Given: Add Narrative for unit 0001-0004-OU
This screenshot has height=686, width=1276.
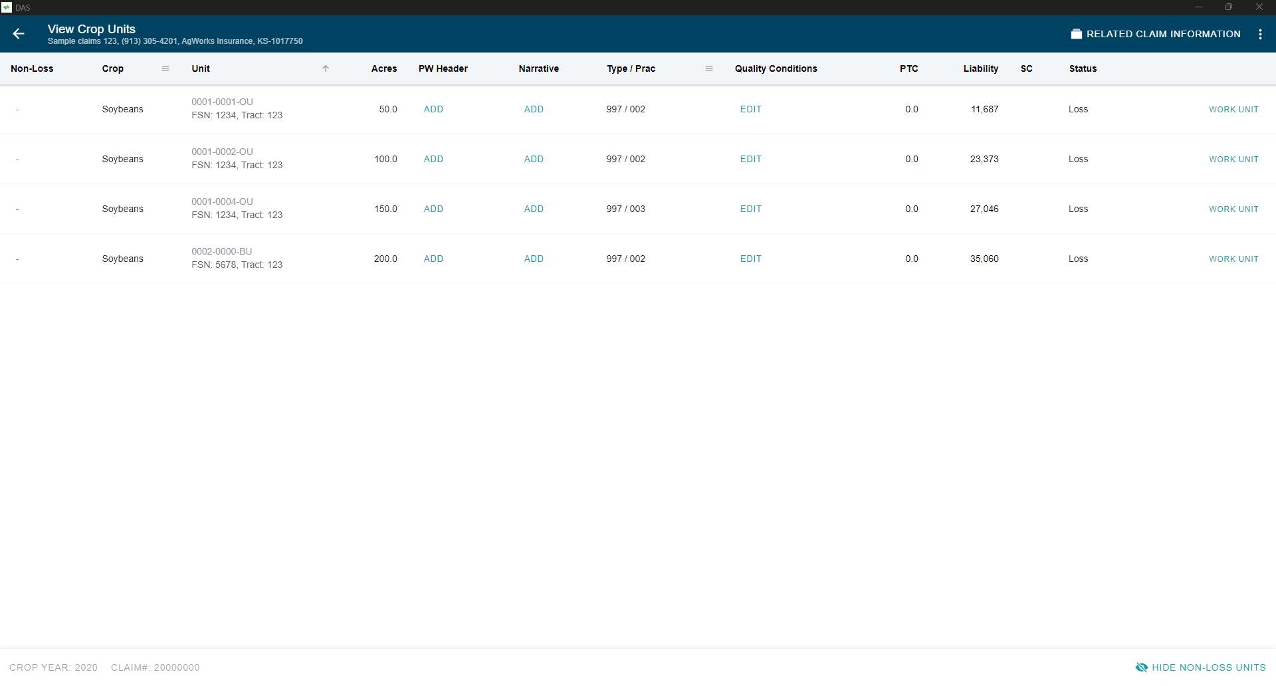Looking at the screenshot, I should point(534,209).
